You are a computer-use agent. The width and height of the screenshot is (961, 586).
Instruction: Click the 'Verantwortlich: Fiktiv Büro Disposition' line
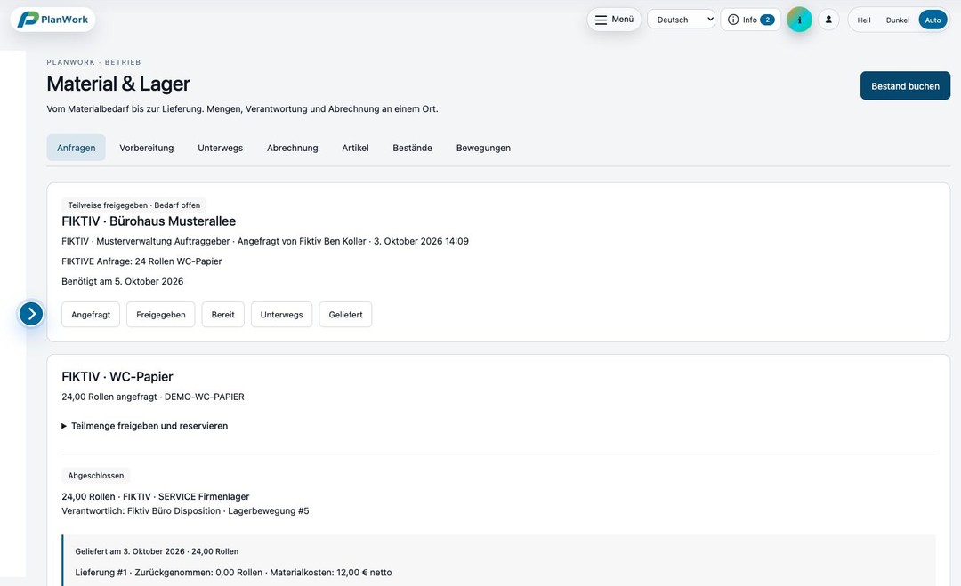[185, 510]
